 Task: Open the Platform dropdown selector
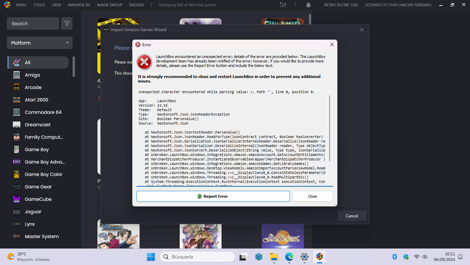40,43
